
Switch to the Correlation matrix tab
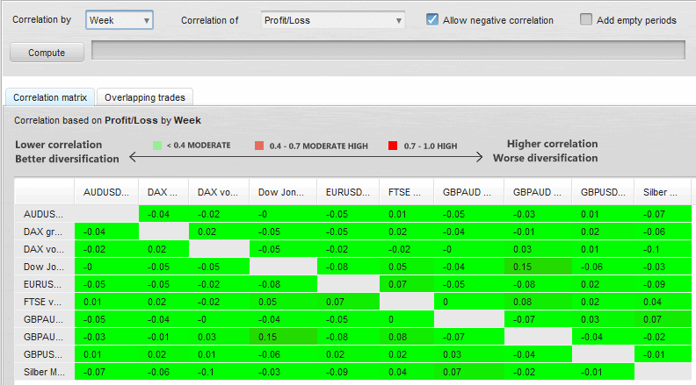click(x=50, y=97)
